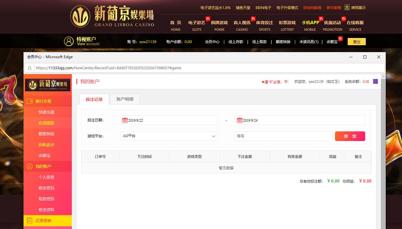Open 未读讯息(1) link
The width and height of the screenshot is (402, 229).
point(309,42)
